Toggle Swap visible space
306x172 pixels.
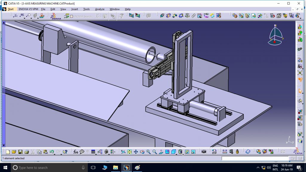pyautogui.click(x=193, y=152)
